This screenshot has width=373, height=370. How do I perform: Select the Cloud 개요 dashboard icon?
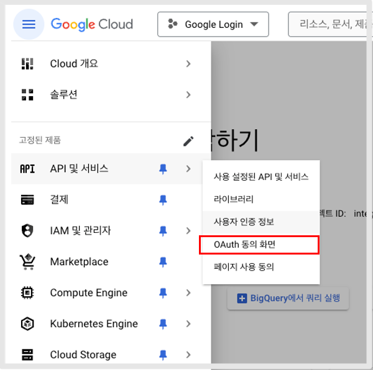tap(27, 64)
